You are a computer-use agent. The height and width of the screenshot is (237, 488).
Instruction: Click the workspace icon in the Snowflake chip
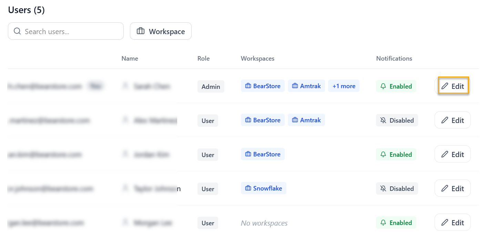[x=248, y=188]
